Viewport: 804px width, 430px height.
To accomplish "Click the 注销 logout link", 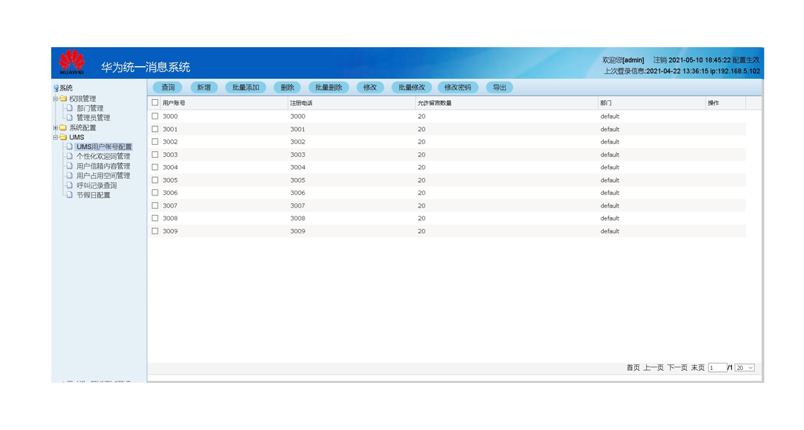I will [x=659, y=60].
